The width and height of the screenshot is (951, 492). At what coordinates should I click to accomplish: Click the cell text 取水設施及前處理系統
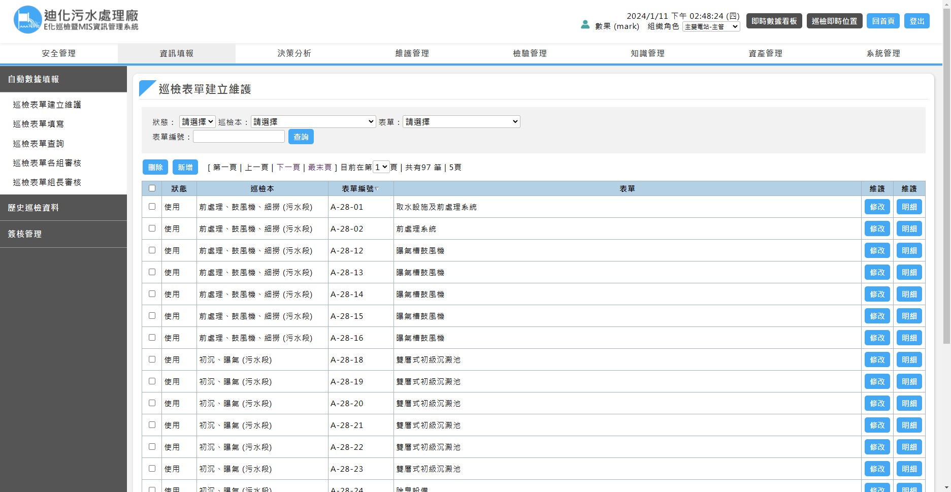click(x=437, y=207)
